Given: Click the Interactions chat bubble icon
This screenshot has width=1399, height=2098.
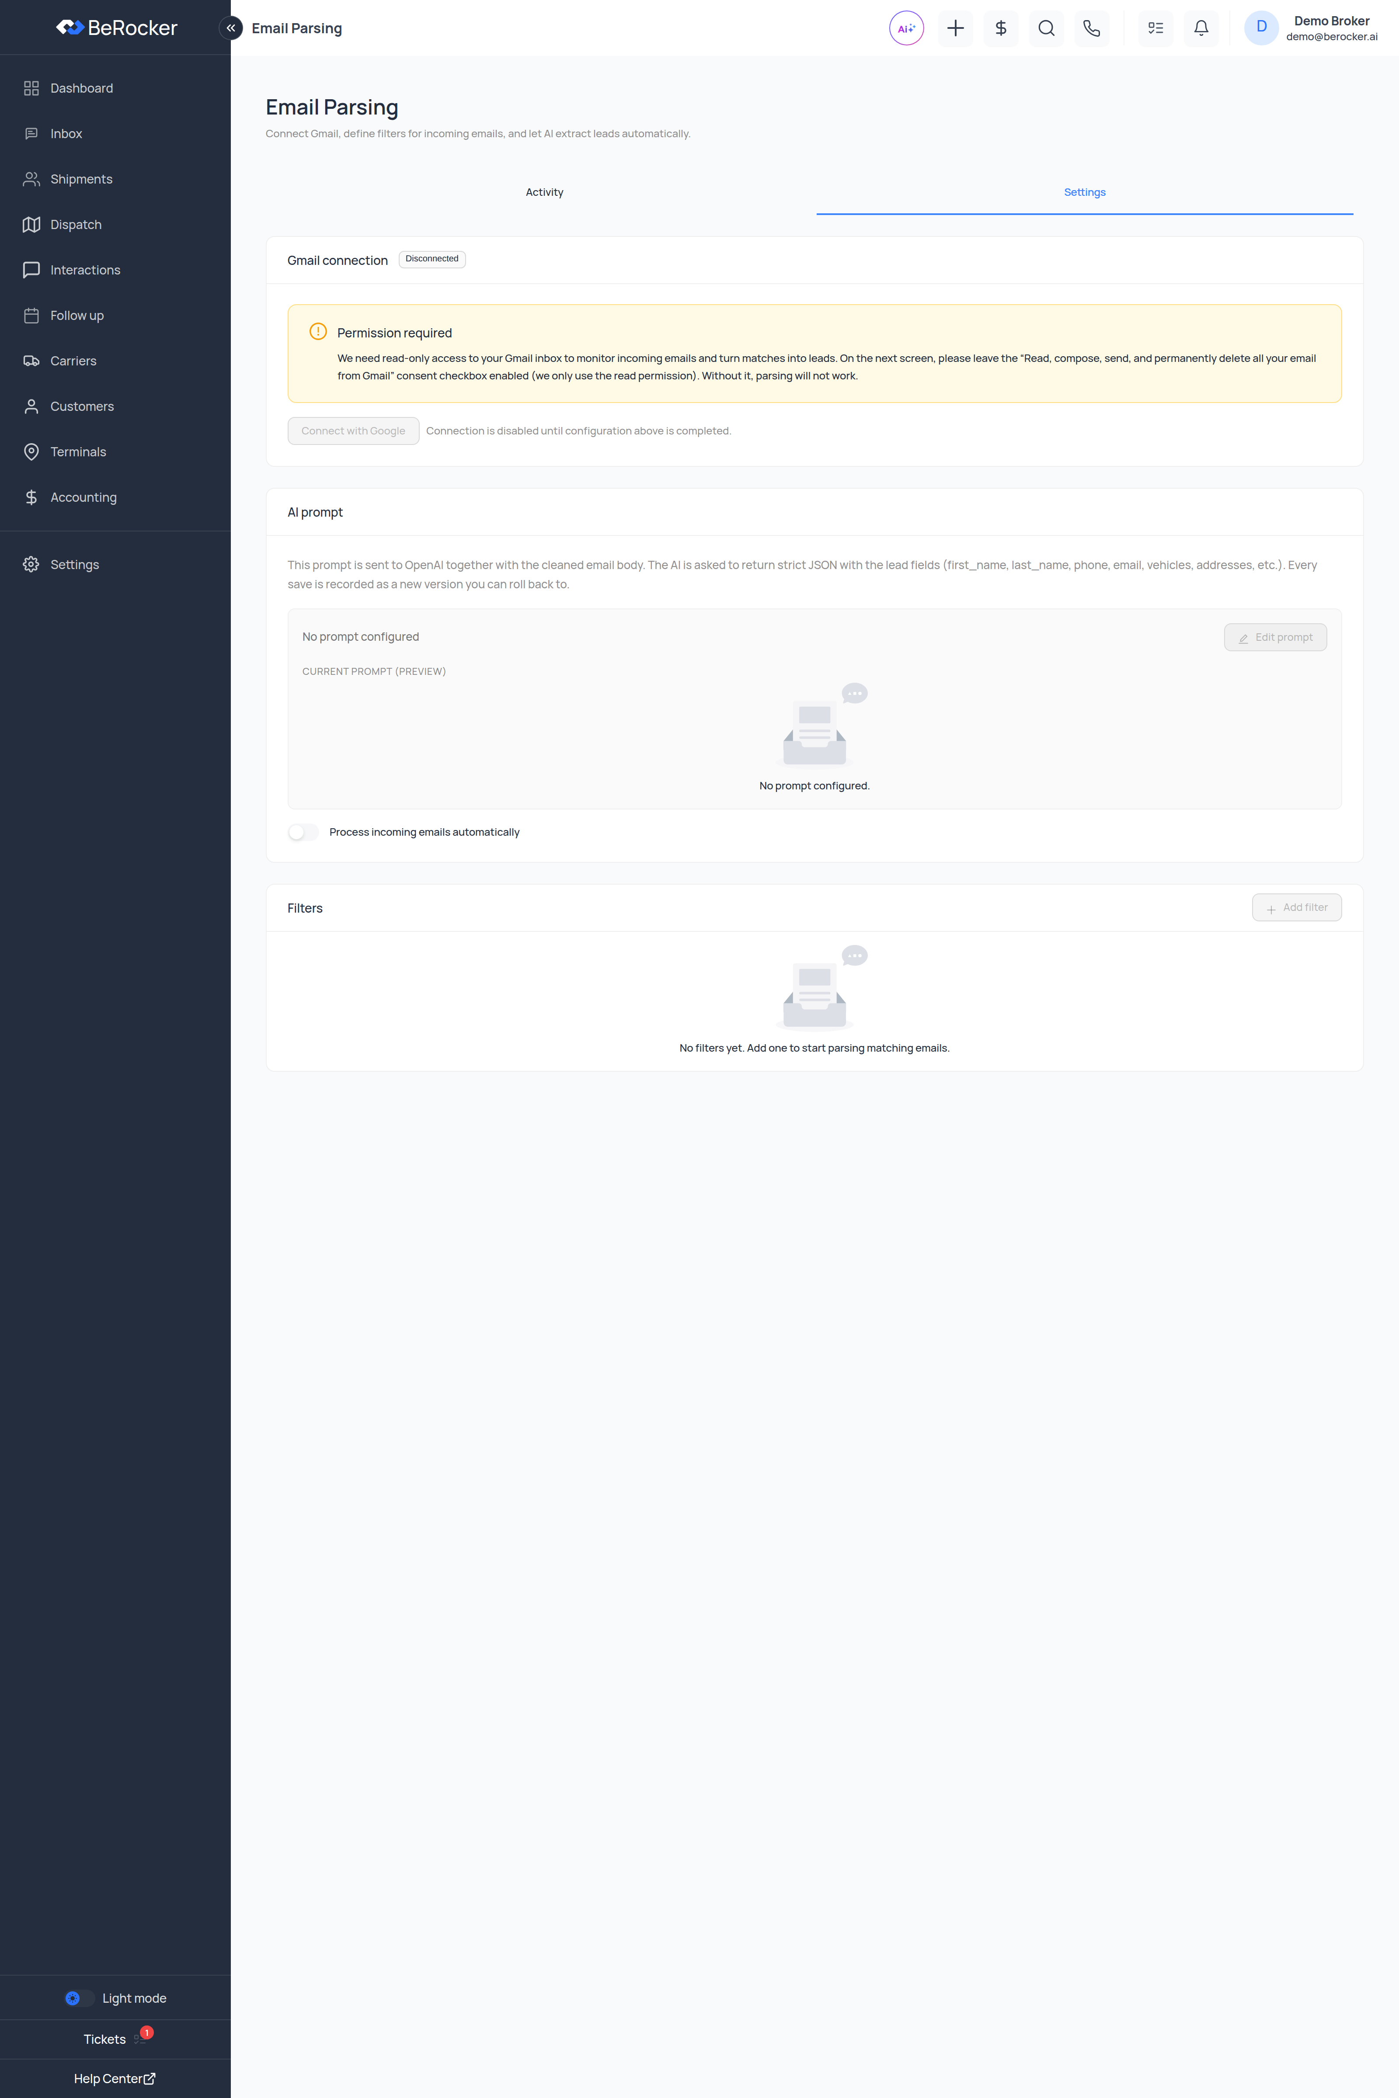Looking at the screenshot, I should [x=31, y=270].
